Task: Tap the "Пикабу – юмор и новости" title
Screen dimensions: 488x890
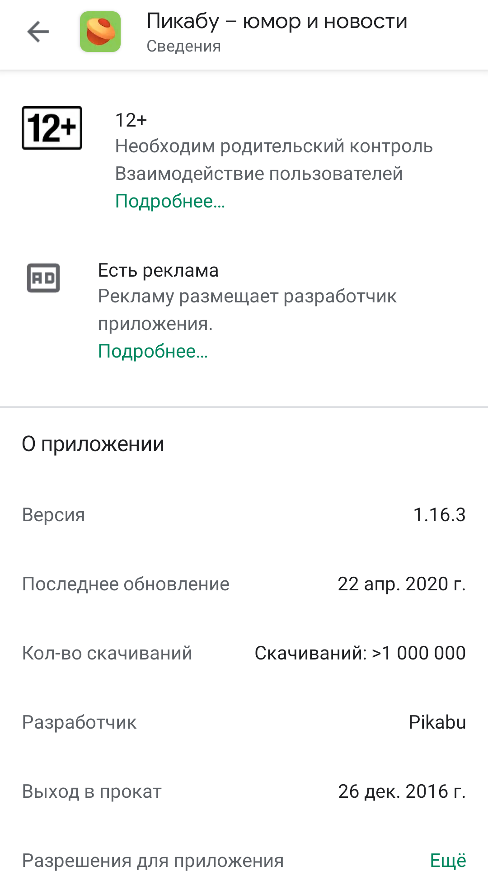Action: (277, 21)
